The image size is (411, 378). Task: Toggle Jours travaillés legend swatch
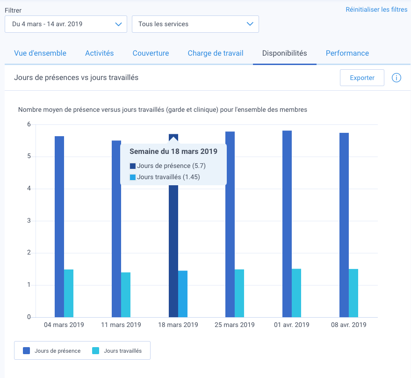(96, 351)
